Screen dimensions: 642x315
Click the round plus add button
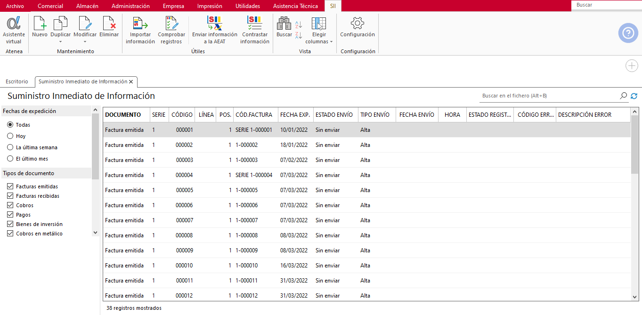click(632, 66)
